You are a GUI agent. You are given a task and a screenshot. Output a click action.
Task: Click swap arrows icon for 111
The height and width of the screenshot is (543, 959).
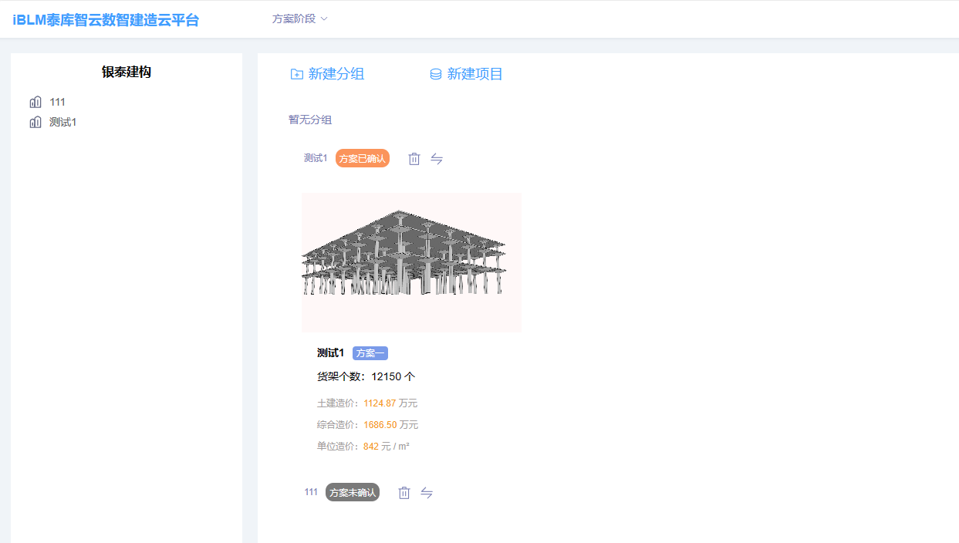[427, 492]
